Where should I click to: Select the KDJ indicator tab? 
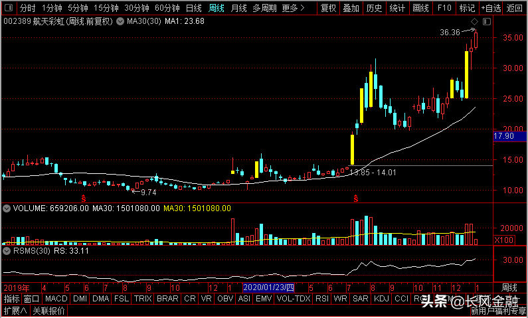381,299
